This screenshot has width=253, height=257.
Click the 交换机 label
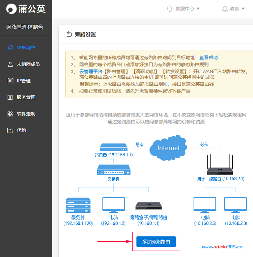113,179
